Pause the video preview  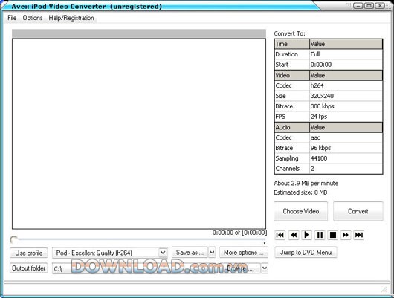pos(320,235)
